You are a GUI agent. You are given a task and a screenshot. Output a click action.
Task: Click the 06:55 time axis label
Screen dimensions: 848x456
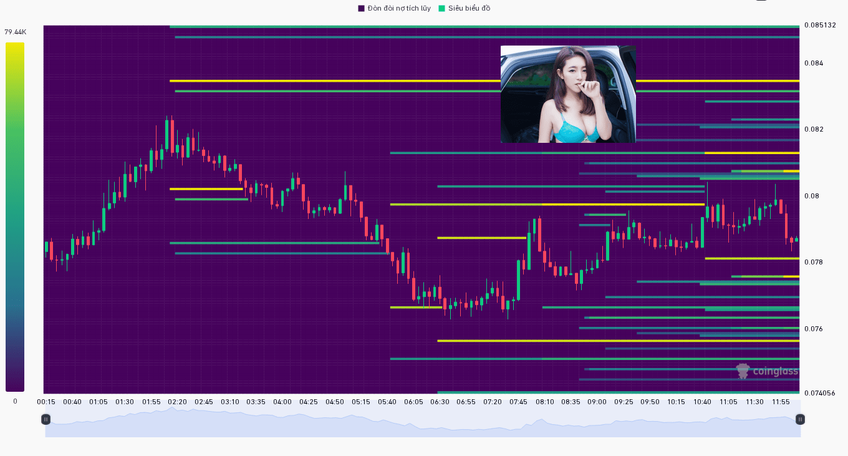[x=466, y=402]
